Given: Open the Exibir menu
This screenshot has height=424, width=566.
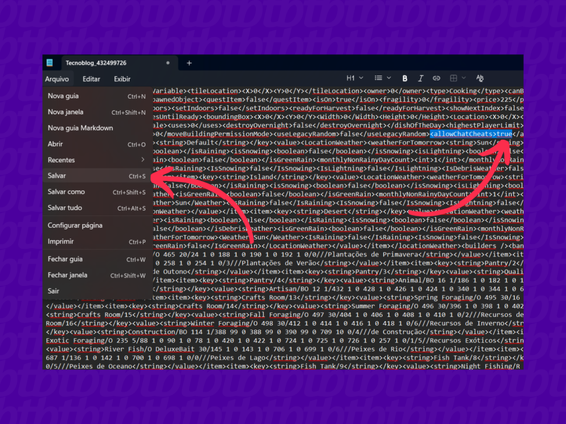Looking at the screenshot, I should tap(122, 79).
